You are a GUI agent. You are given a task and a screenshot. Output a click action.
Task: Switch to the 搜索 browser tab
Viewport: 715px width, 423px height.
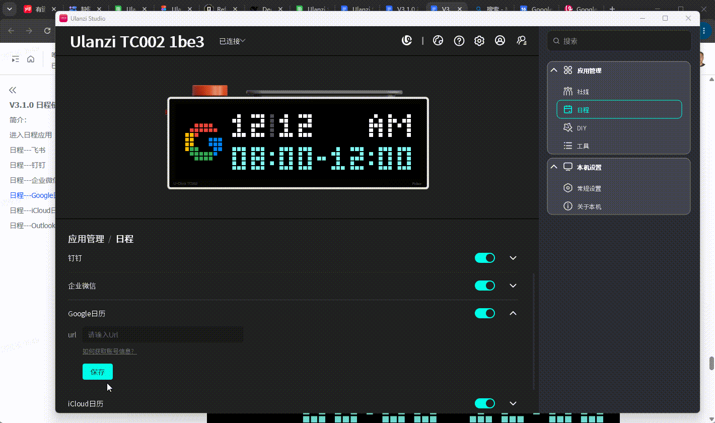pos(492,9)
